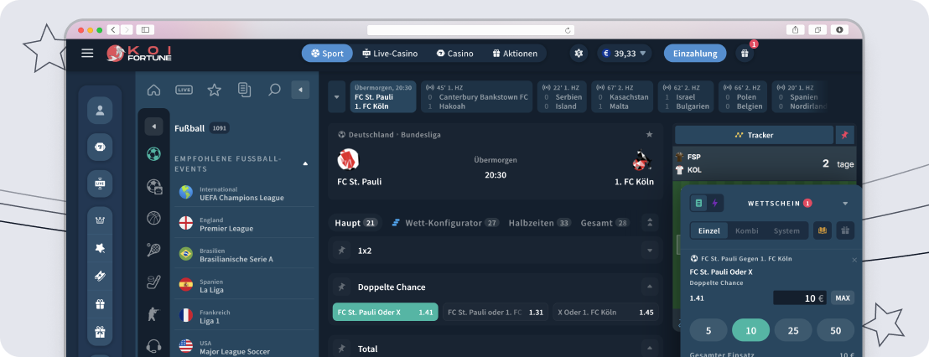Switch to the Sport tab

pyautogui.click(x=327, y=54)
